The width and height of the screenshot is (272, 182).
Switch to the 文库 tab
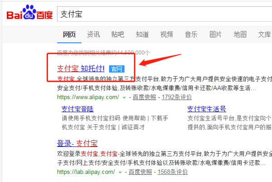[x=265, y=35]
